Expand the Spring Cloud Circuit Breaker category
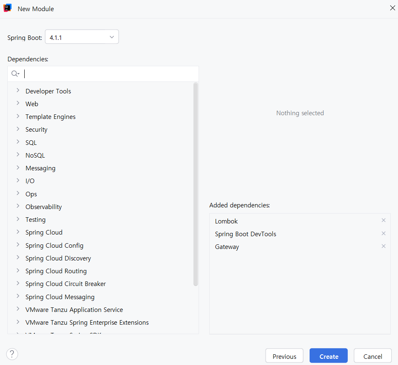398x365 pixels. click(x=18, y=283)
